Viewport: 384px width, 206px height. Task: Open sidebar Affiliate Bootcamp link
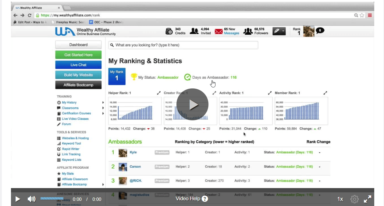click(x=74, y=184)
